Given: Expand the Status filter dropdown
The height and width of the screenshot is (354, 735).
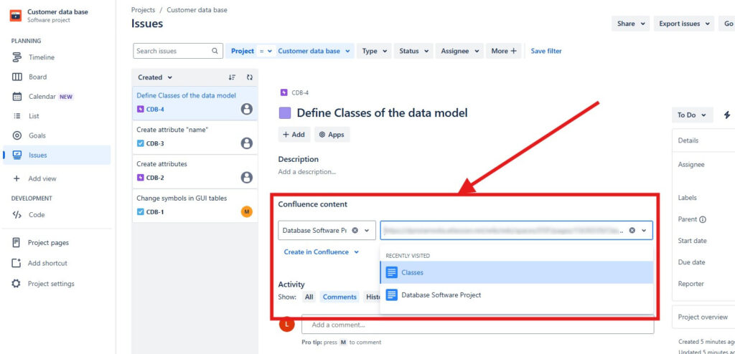Looking at the screenshot, I should (x=414, y=51).
